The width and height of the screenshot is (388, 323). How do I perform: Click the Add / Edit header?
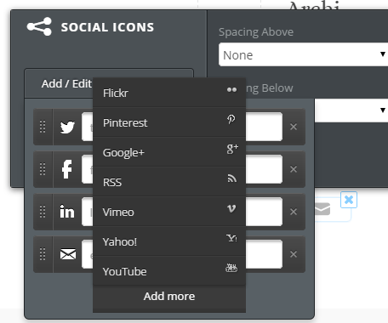[x=66, y=84]
